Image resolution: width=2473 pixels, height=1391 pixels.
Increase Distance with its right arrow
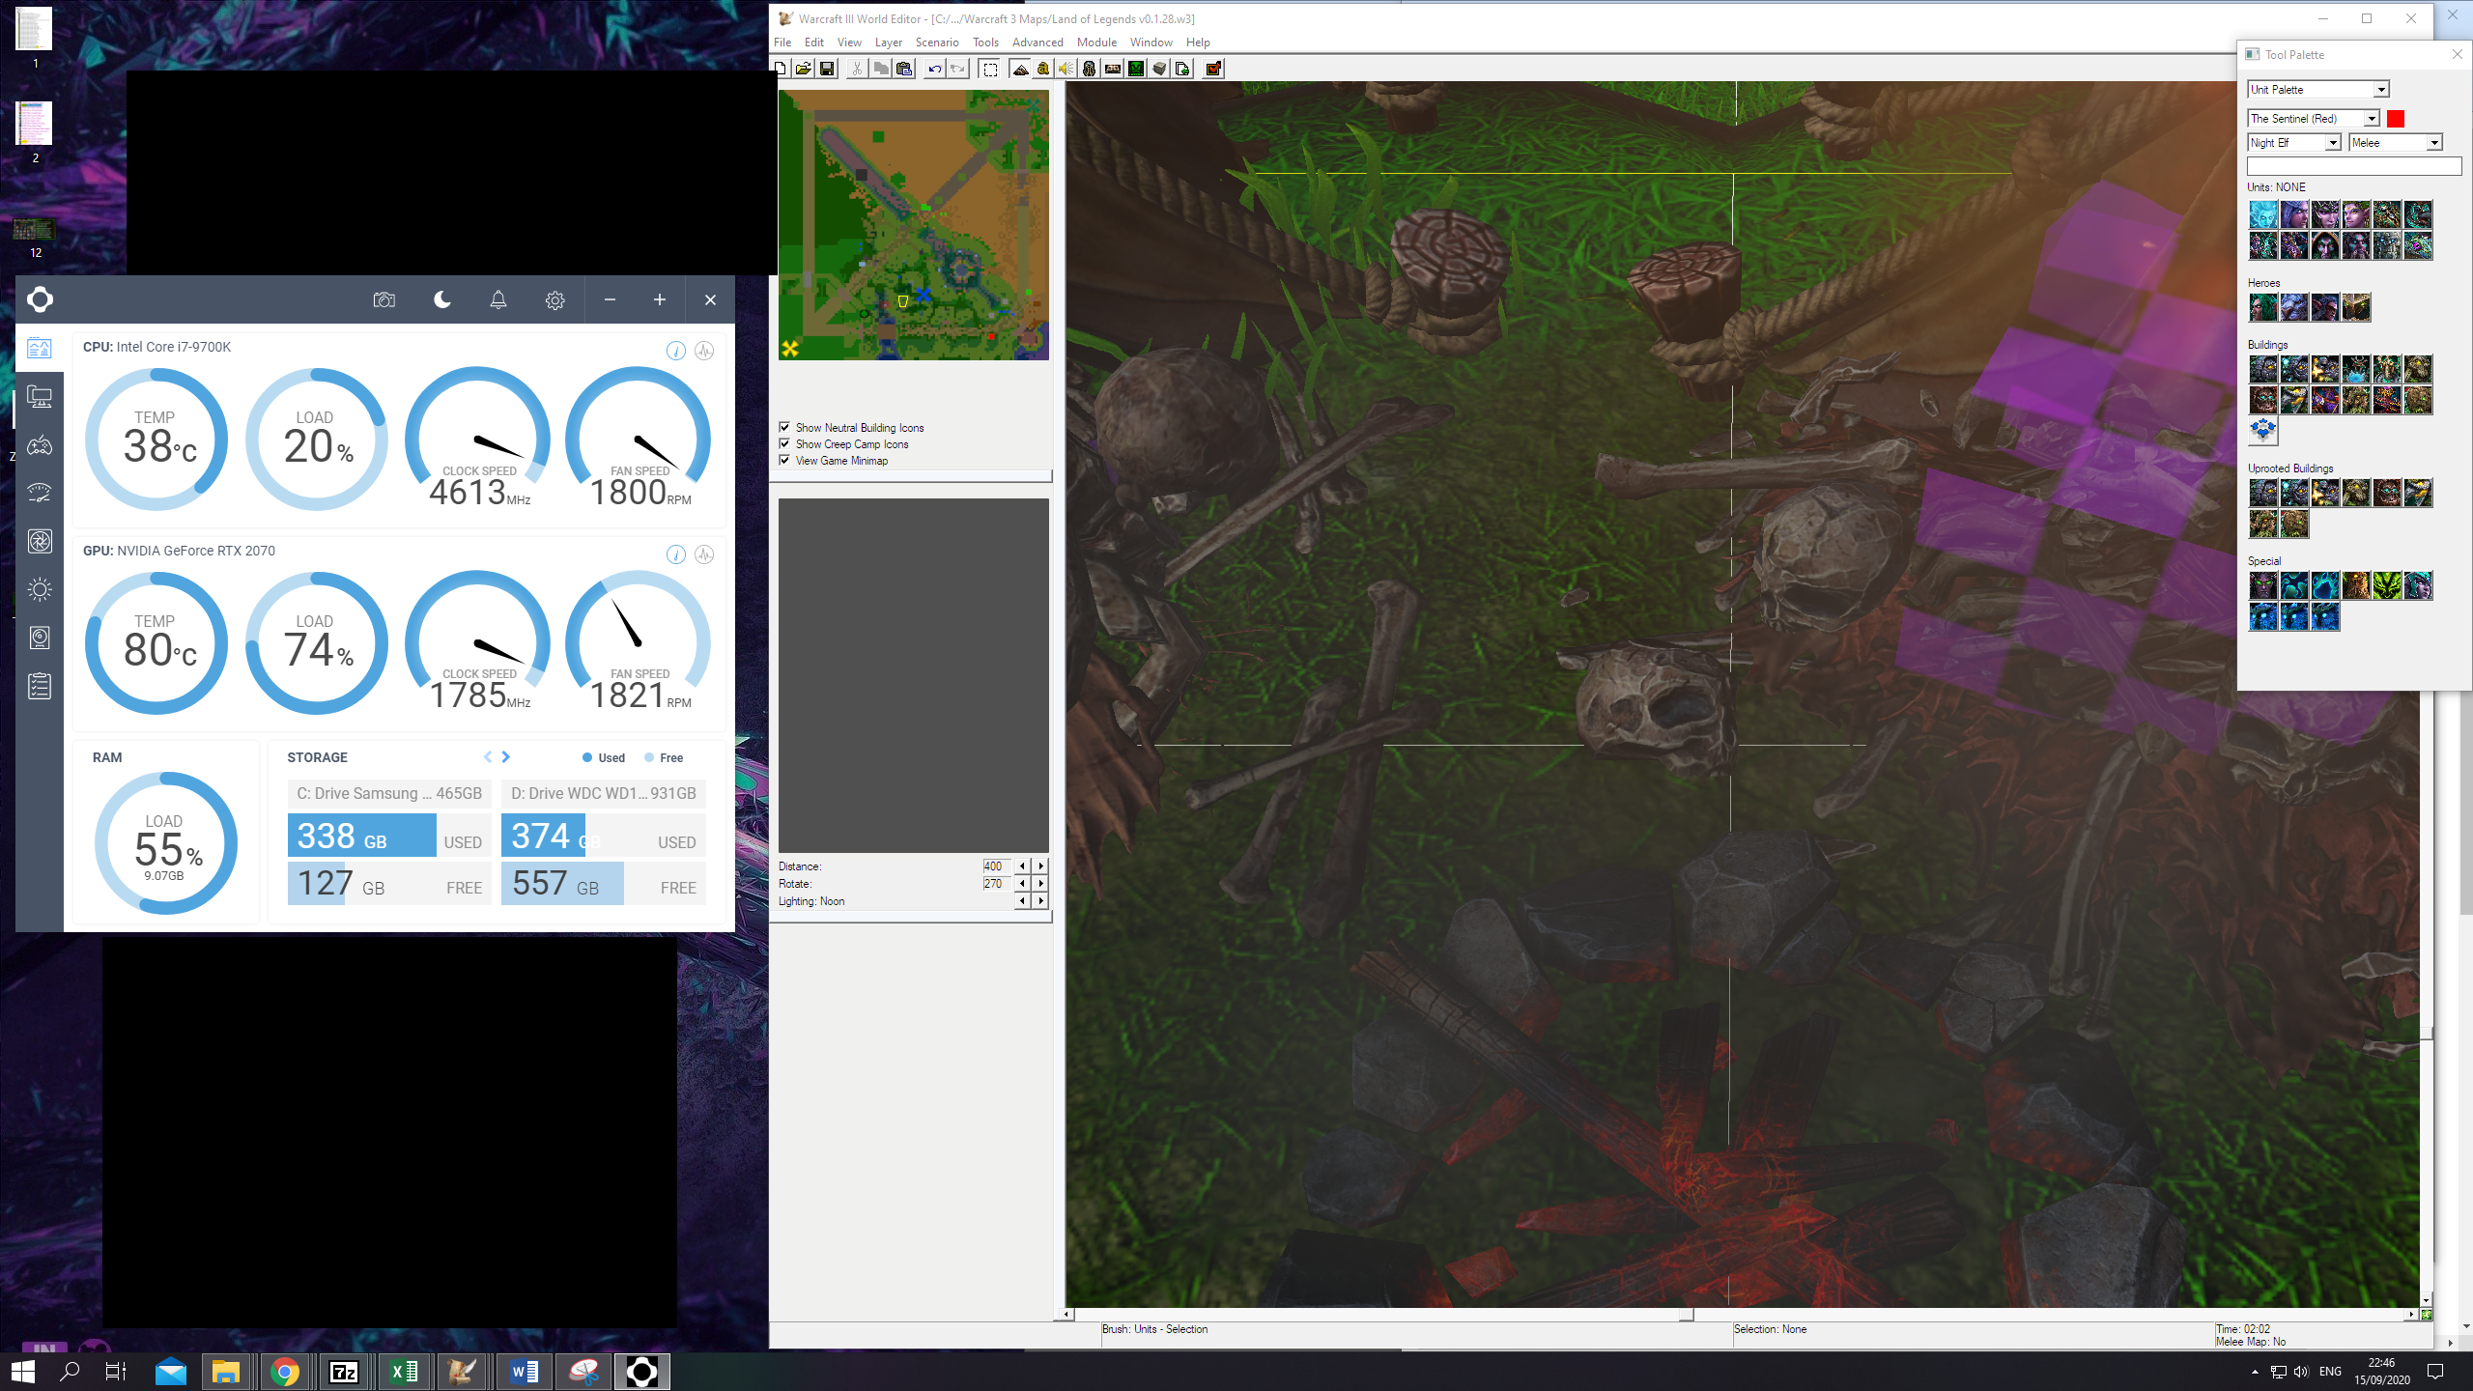[1041, 866]
